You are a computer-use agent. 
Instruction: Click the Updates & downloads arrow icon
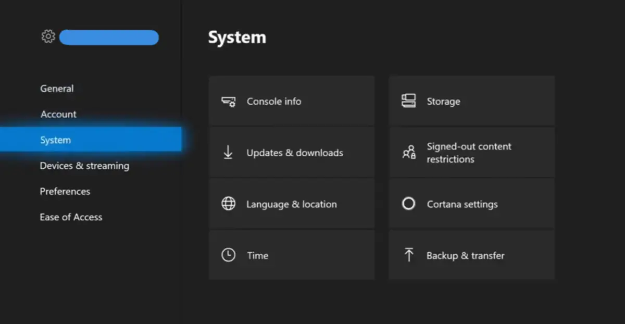(x=228, y=153)
